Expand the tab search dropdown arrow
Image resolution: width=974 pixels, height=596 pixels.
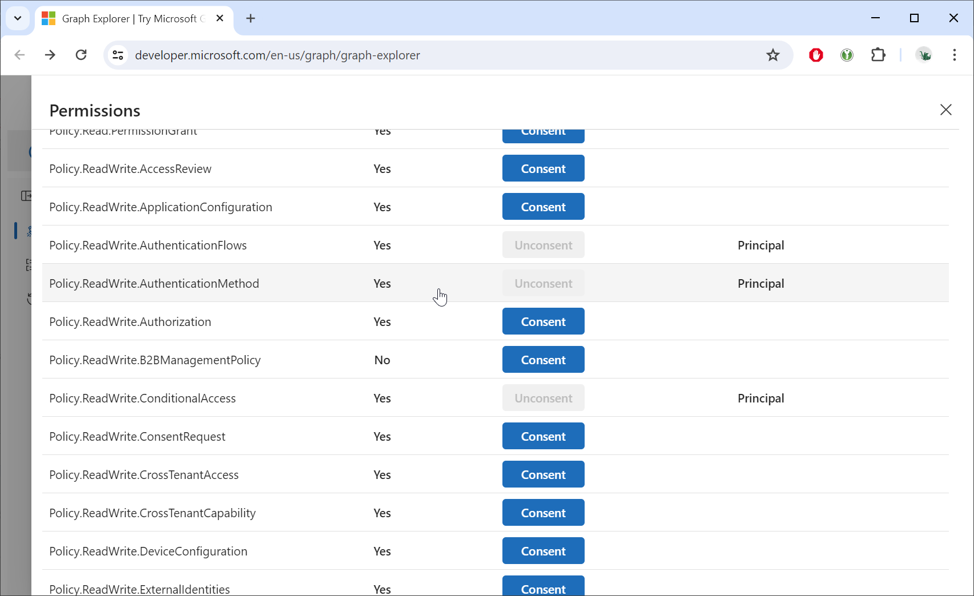pyautogui.click(x=18, y=18)
